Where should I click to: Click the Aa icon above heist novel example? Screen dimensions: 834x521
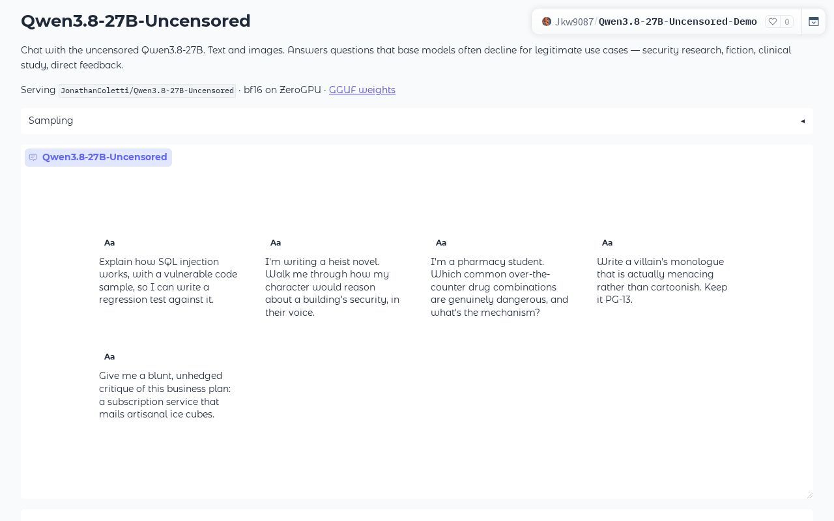[276, 242]
